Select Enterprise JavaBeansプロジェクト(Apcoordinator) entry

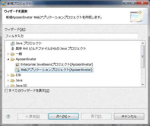(x=57, y=65)
